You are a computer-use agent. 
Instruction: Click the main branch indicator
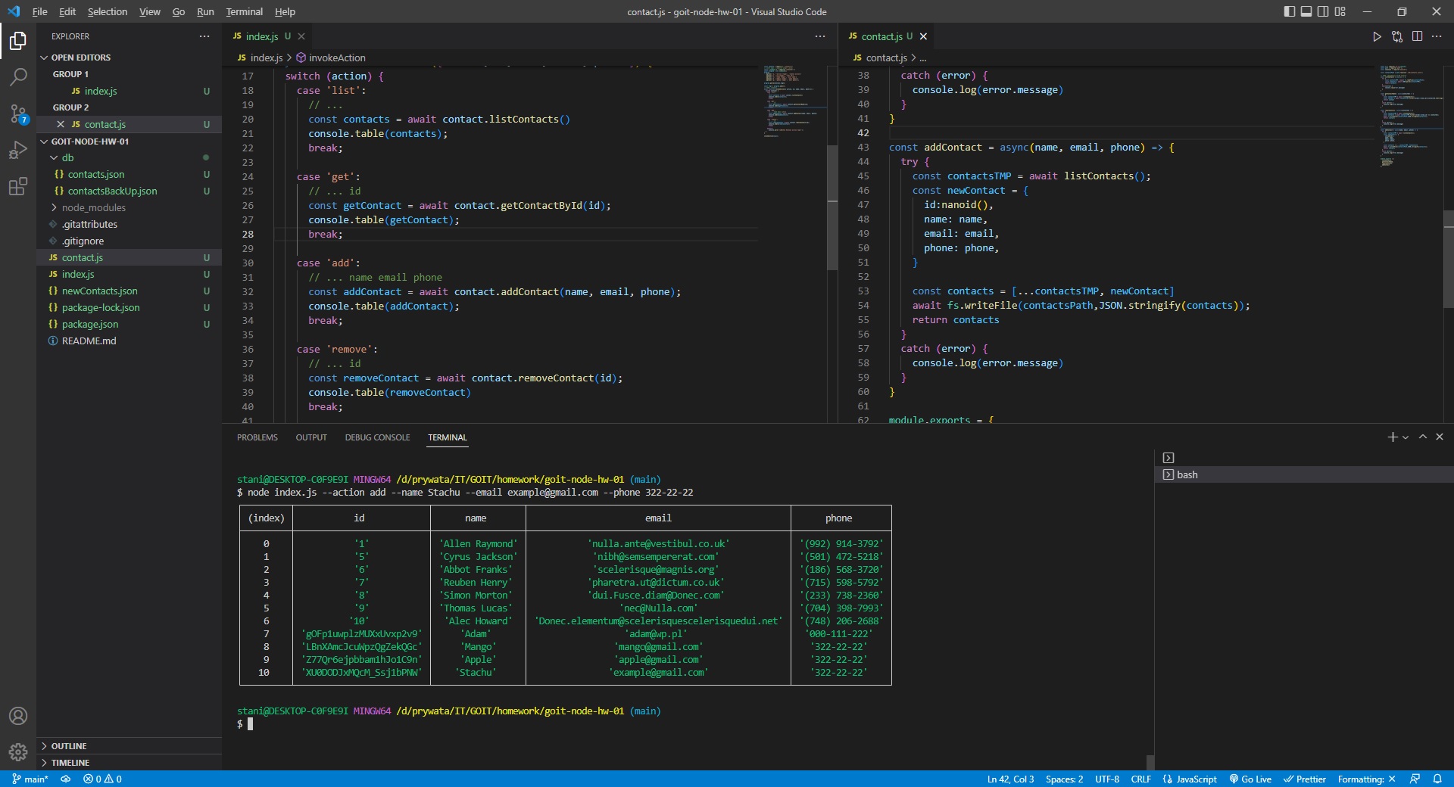pyautogui.click(x=30, y=779)
